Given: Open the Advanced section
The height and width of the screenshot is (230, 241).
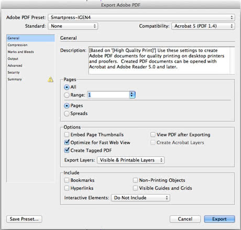Looking at the screenshot, I should pos(30,65).
